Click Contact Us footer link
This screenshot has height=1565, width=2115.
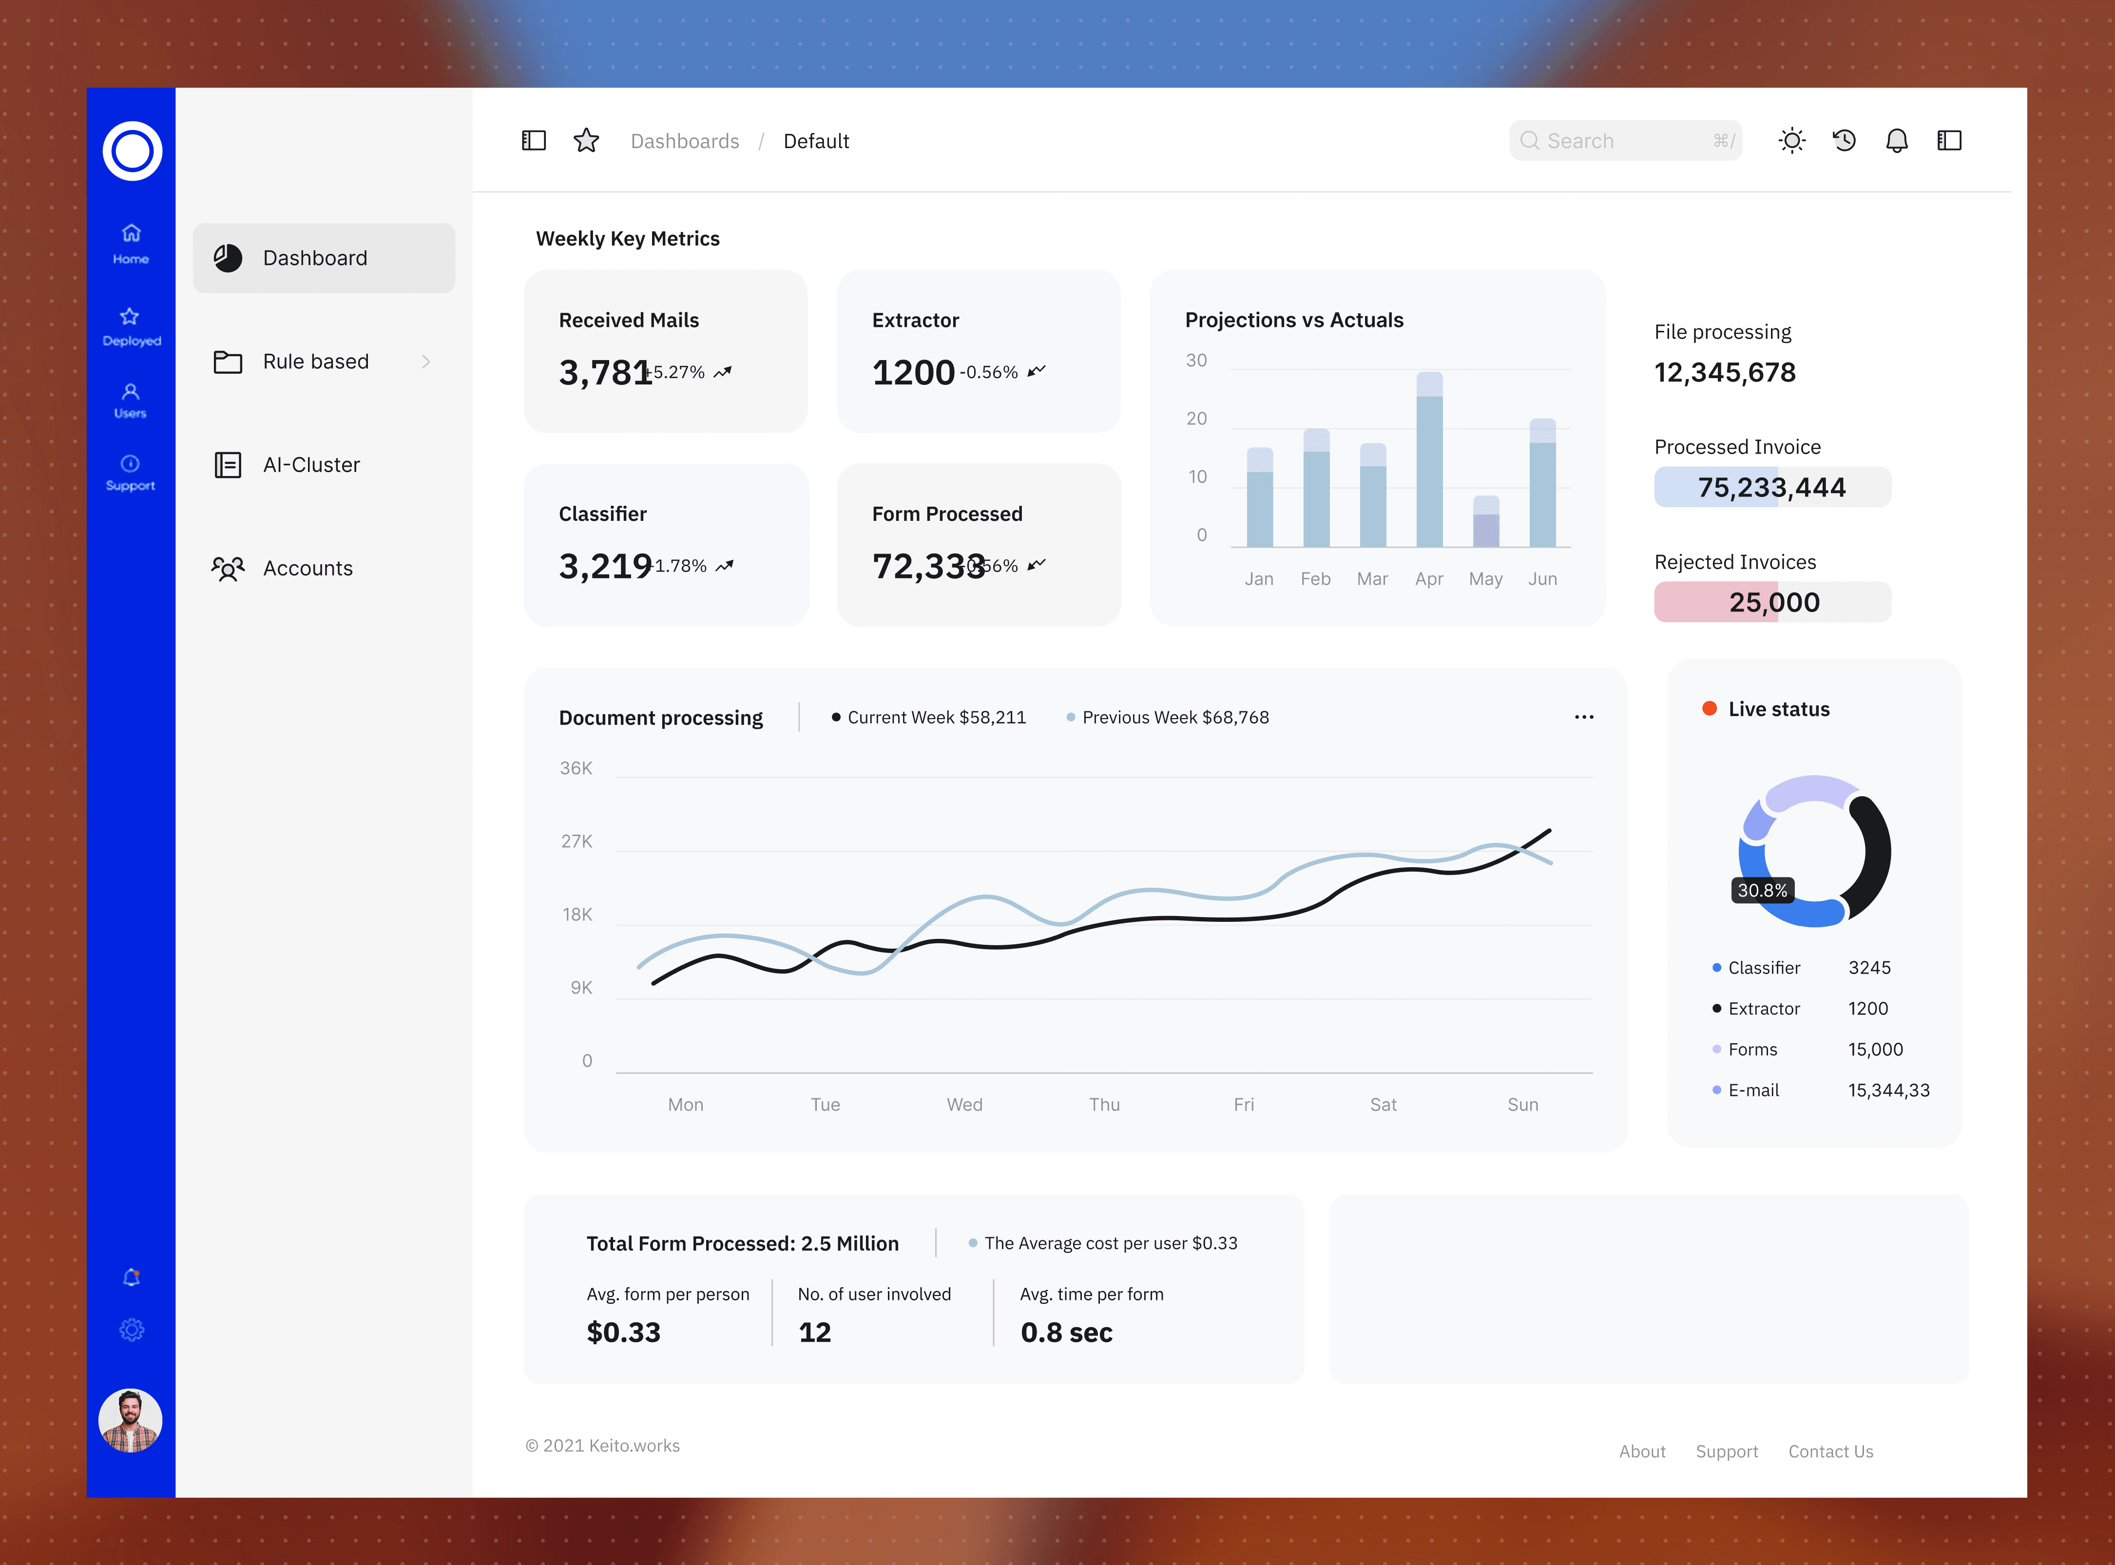click(x=1830, y=1451)
